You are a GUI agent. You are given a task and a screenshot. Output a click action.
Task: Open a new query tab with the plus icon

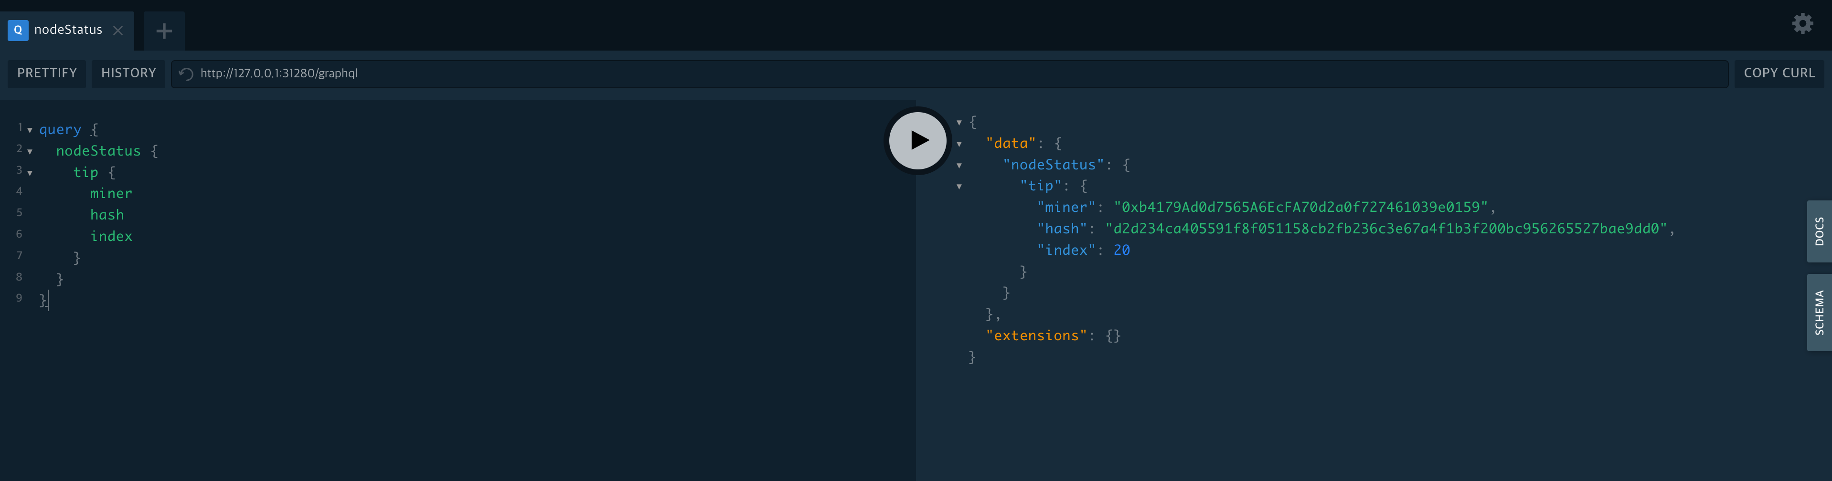[x=164, y=31]
